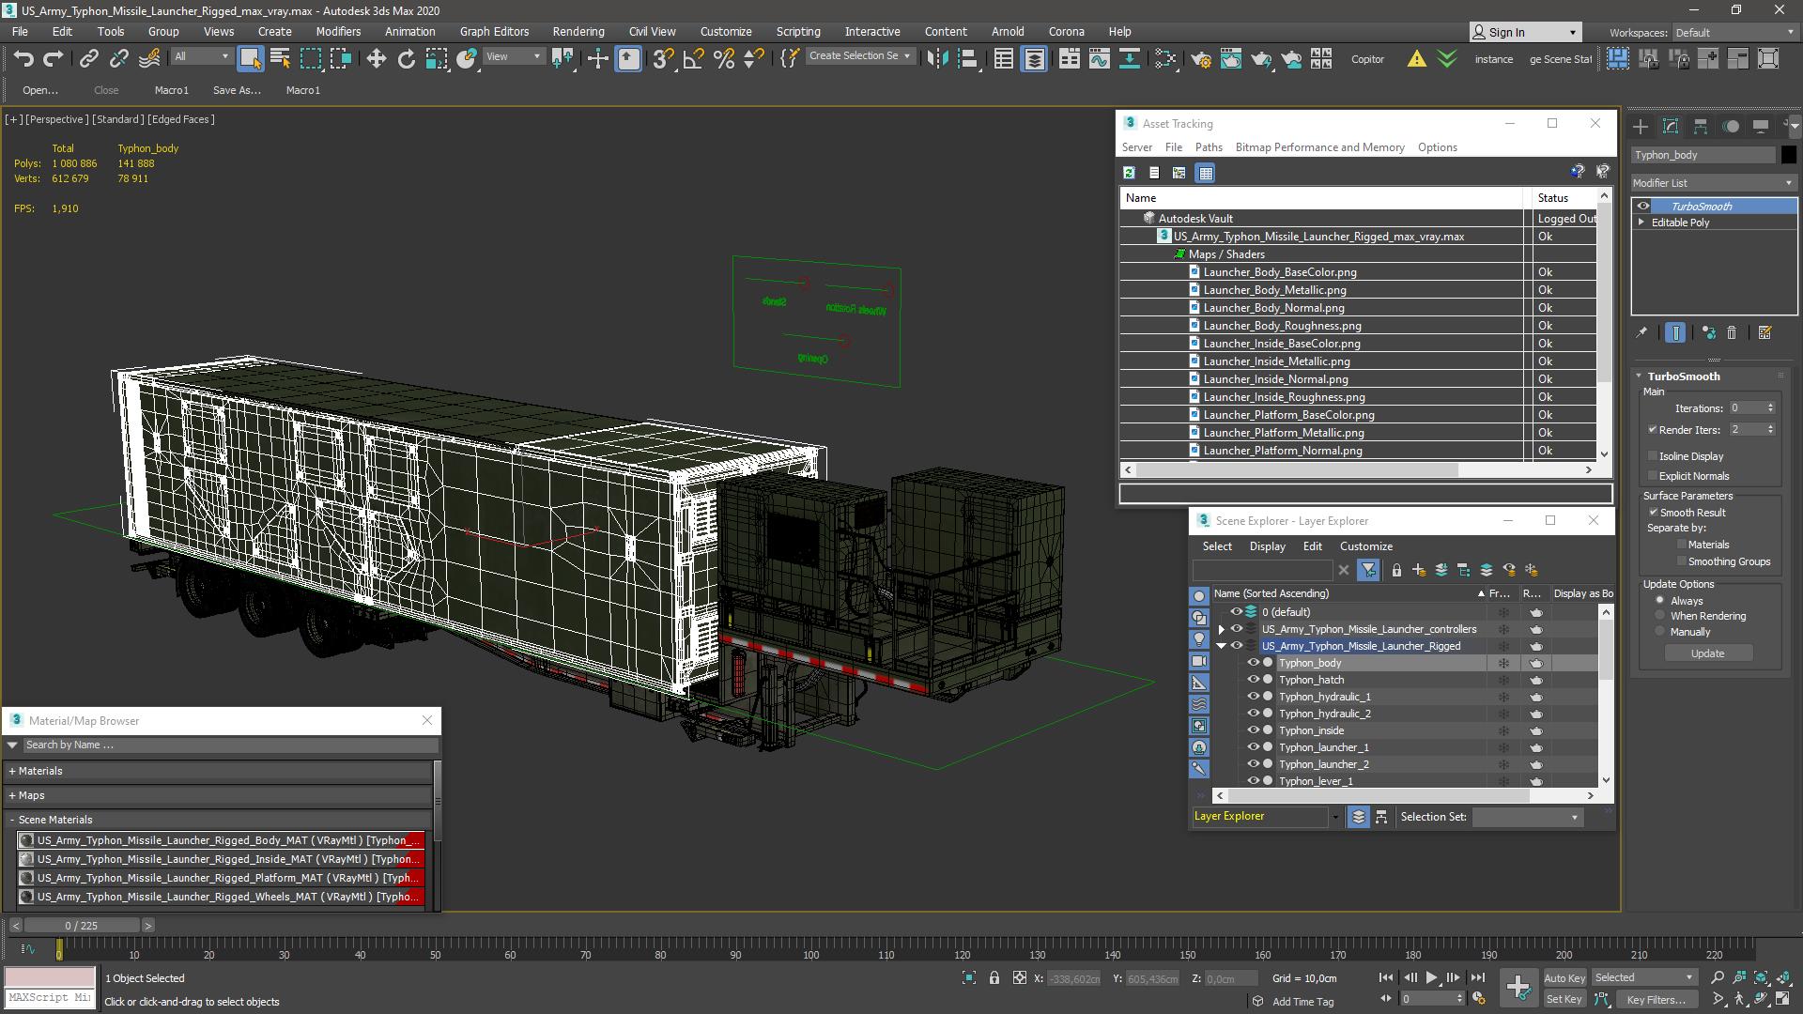This screenshot has height=1014, width=1803.
Task: Choose the Select and Move tool
Action: tap(376, 59)
